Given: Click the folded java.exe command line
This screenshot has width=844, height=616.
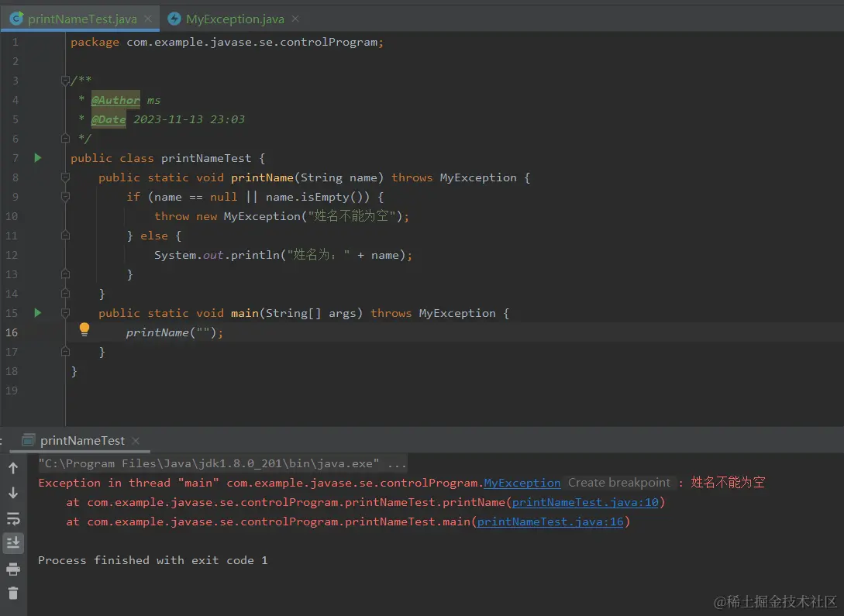Looking at the screenshot, I should tap(222, 463).
